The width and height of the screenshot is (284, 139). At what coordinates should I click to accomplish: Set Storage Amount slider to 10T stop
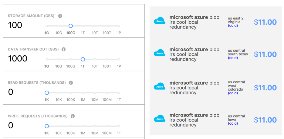click(x=95, y=26)
